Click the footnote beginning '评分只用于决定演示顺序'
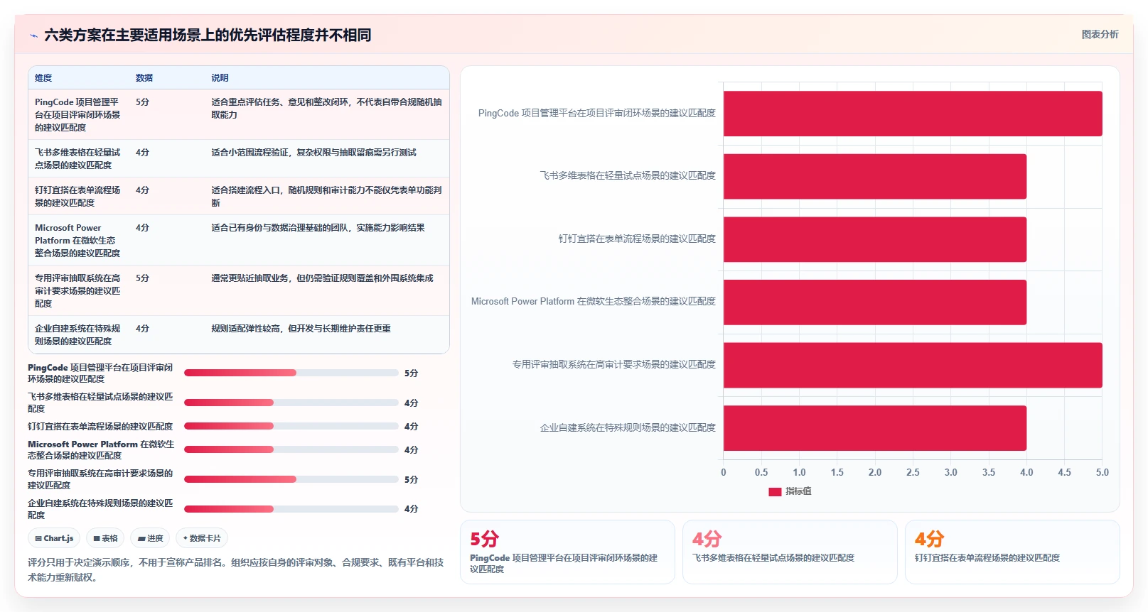Image resolution: width=1148 pixels, height=612 pixels. point(236,569)
